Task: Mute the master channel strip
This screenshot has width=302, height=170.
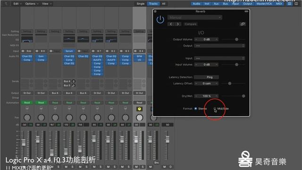Action: [x=165, y=167]
